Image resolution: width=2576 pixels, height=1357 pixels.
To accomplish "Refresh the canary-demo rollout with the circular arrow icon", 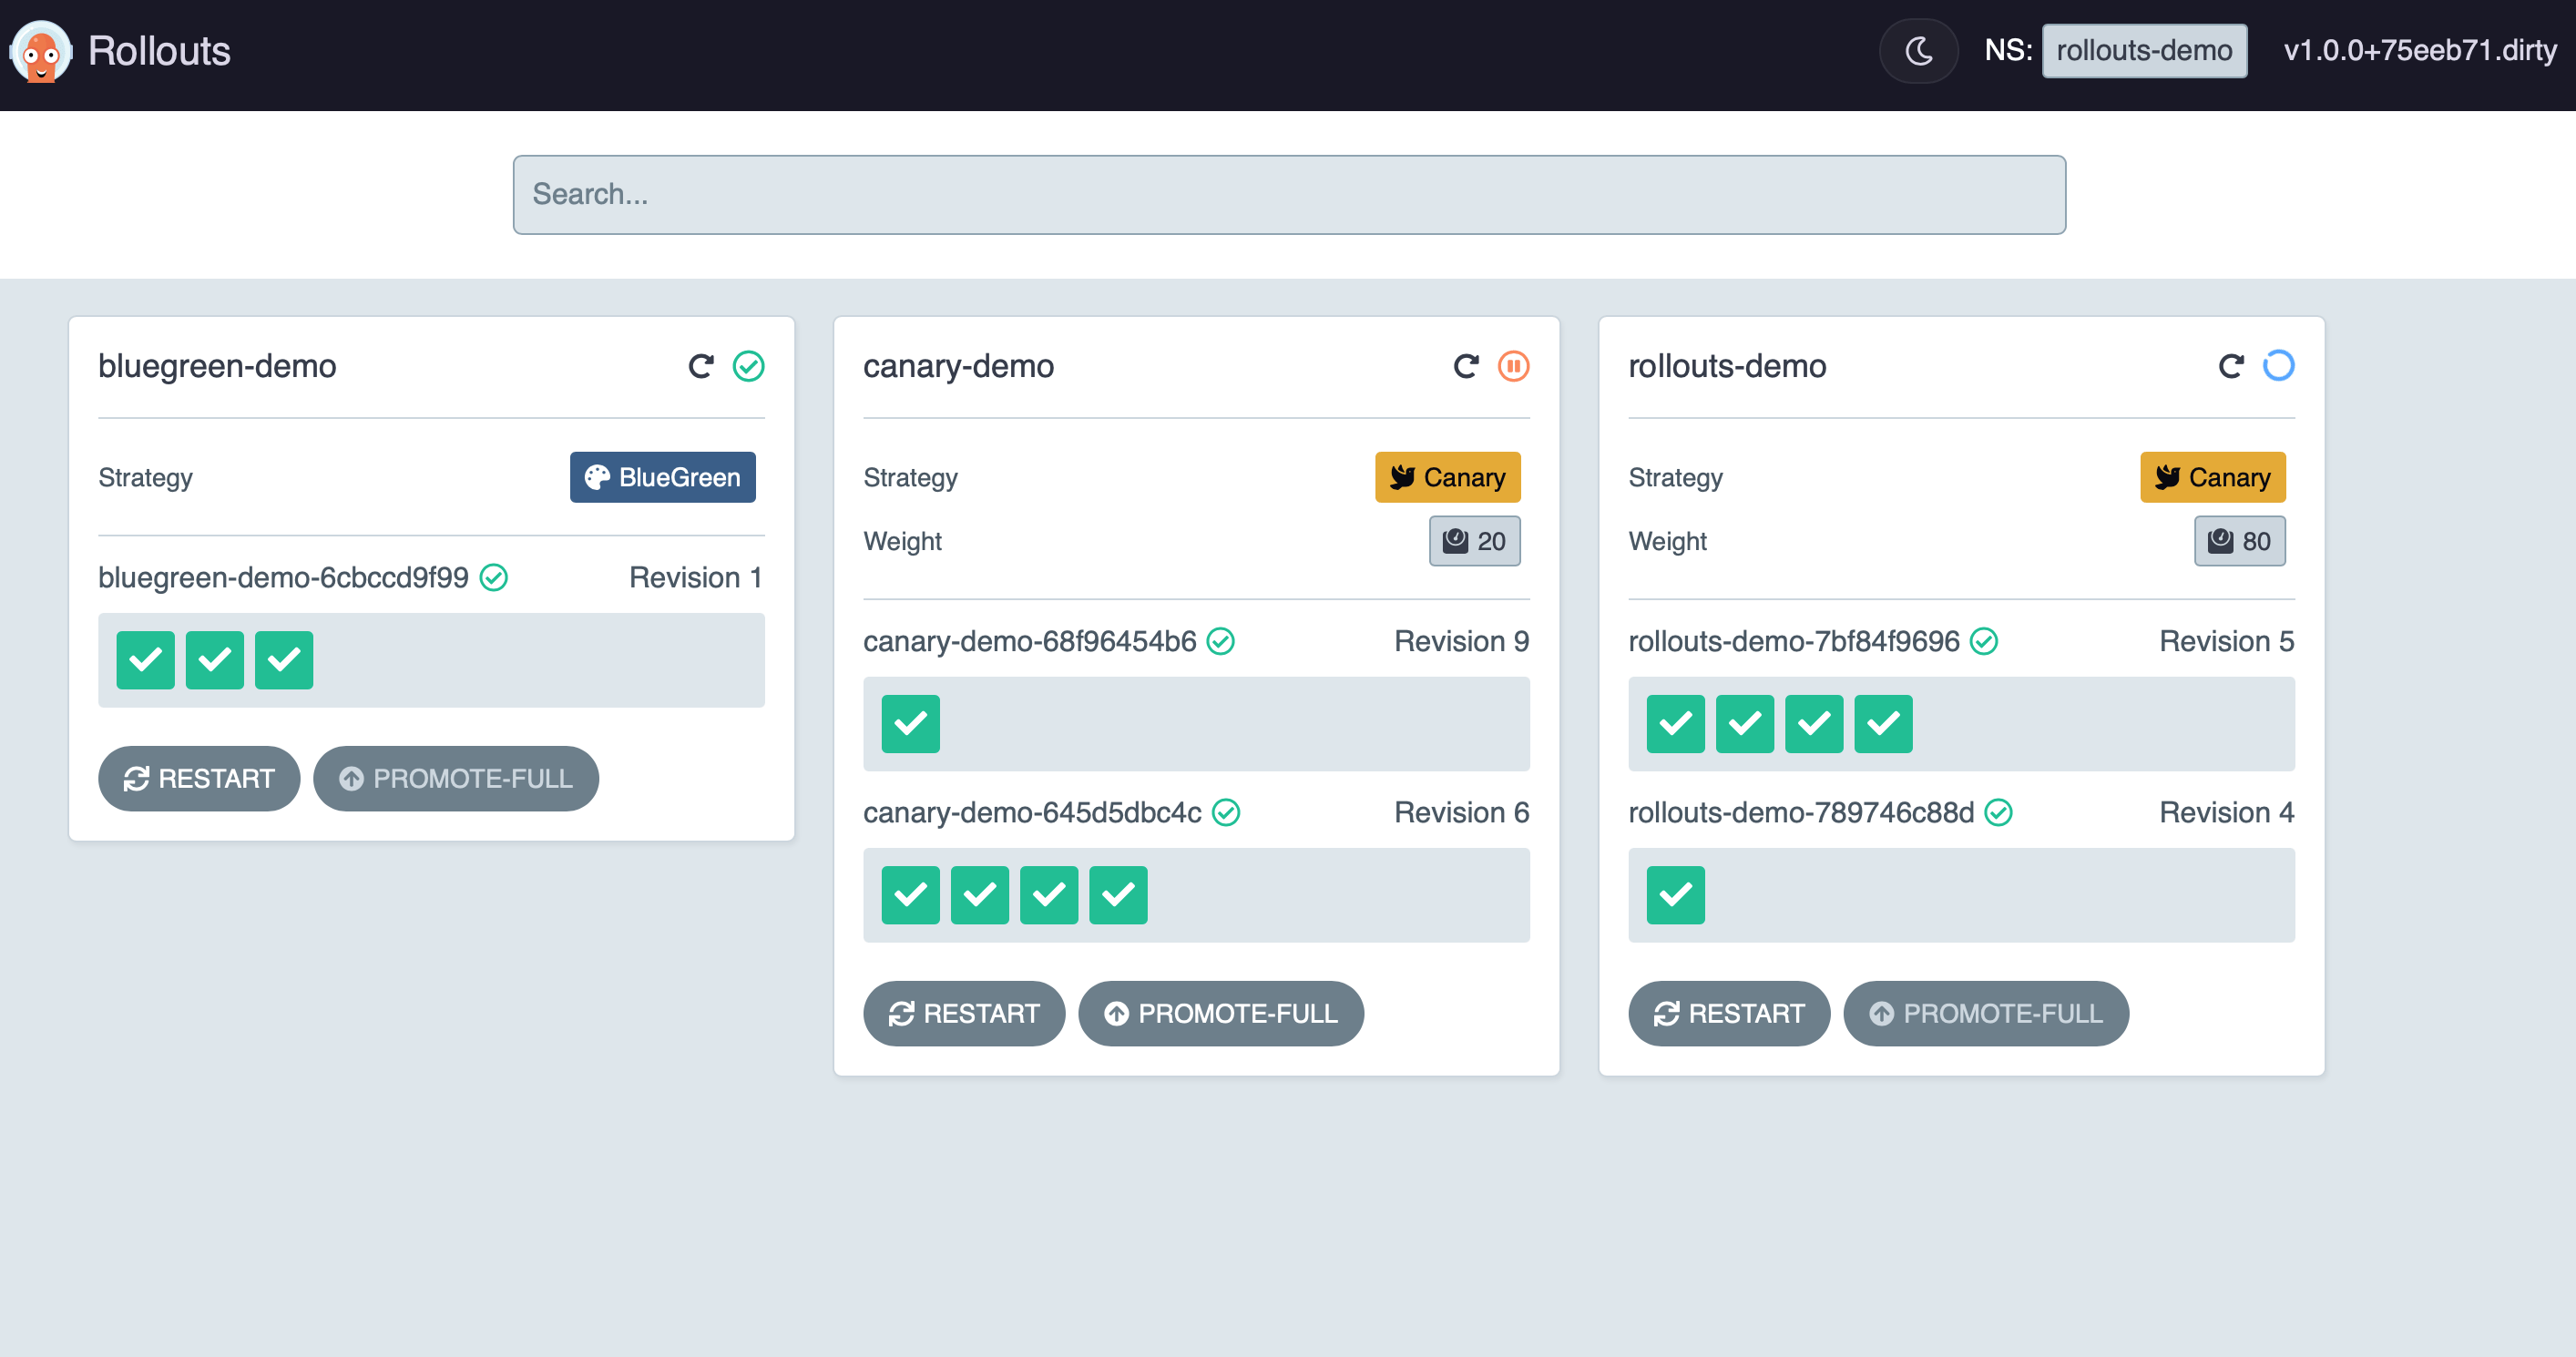I will pyautogui.click(x=1466, y=366).
